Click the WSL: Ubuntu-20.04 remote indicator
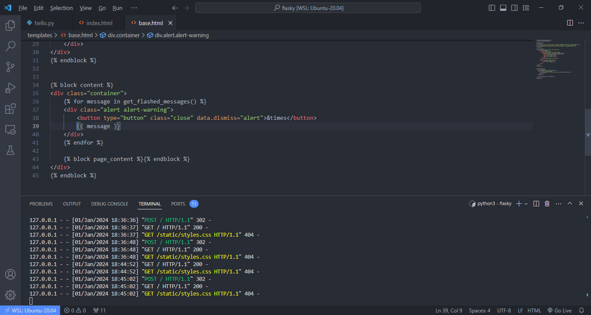Image resolution: width=591 pixels, height=315 pixels. coord(30,310)
